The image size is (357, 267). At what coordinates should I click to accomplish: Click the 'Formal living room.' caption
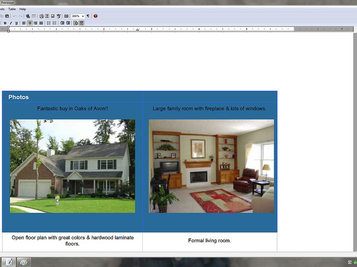[209, 241]
